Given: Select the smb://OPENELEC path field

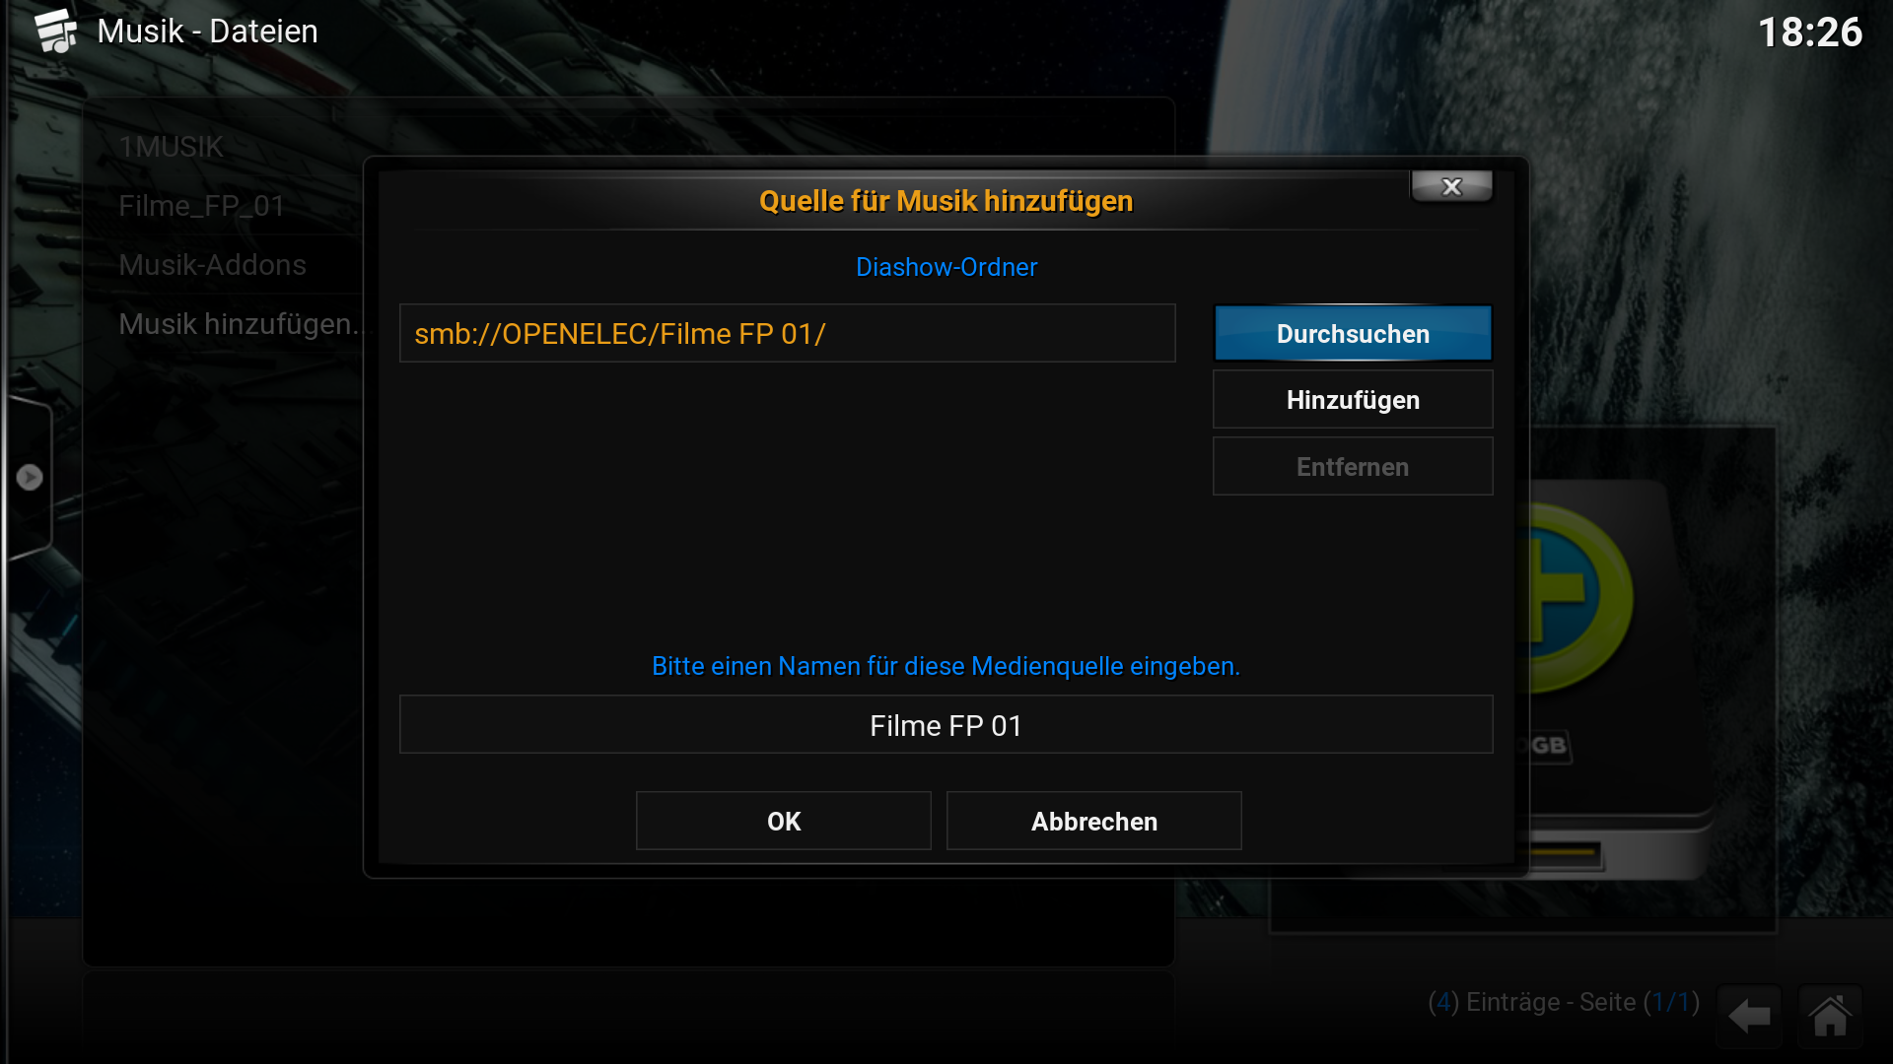Looking at the screenshot, I should coord(788,334).
